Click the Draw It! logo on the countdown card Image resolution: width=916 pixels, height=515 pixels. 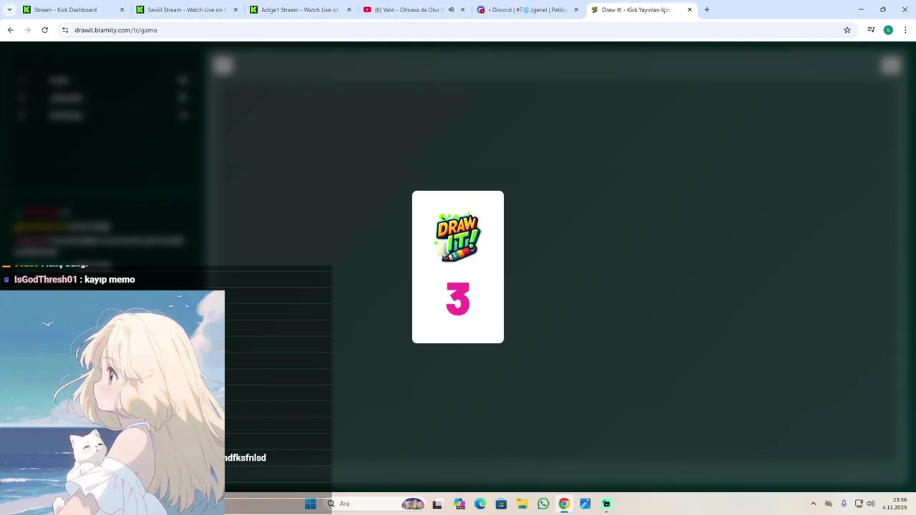pos(458,237)
